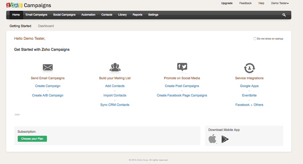This screenshot has width=303, height=164.
Task: Open the Library menu
Action: (x=122, y=15)
